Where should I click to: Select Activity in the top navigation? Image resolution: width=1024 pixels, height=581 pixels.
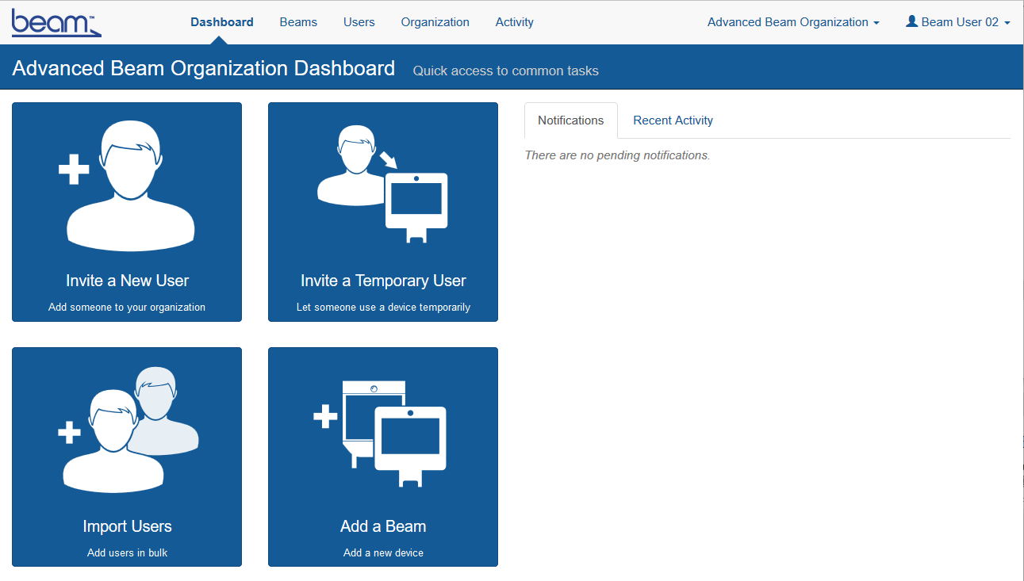[514, 22]
